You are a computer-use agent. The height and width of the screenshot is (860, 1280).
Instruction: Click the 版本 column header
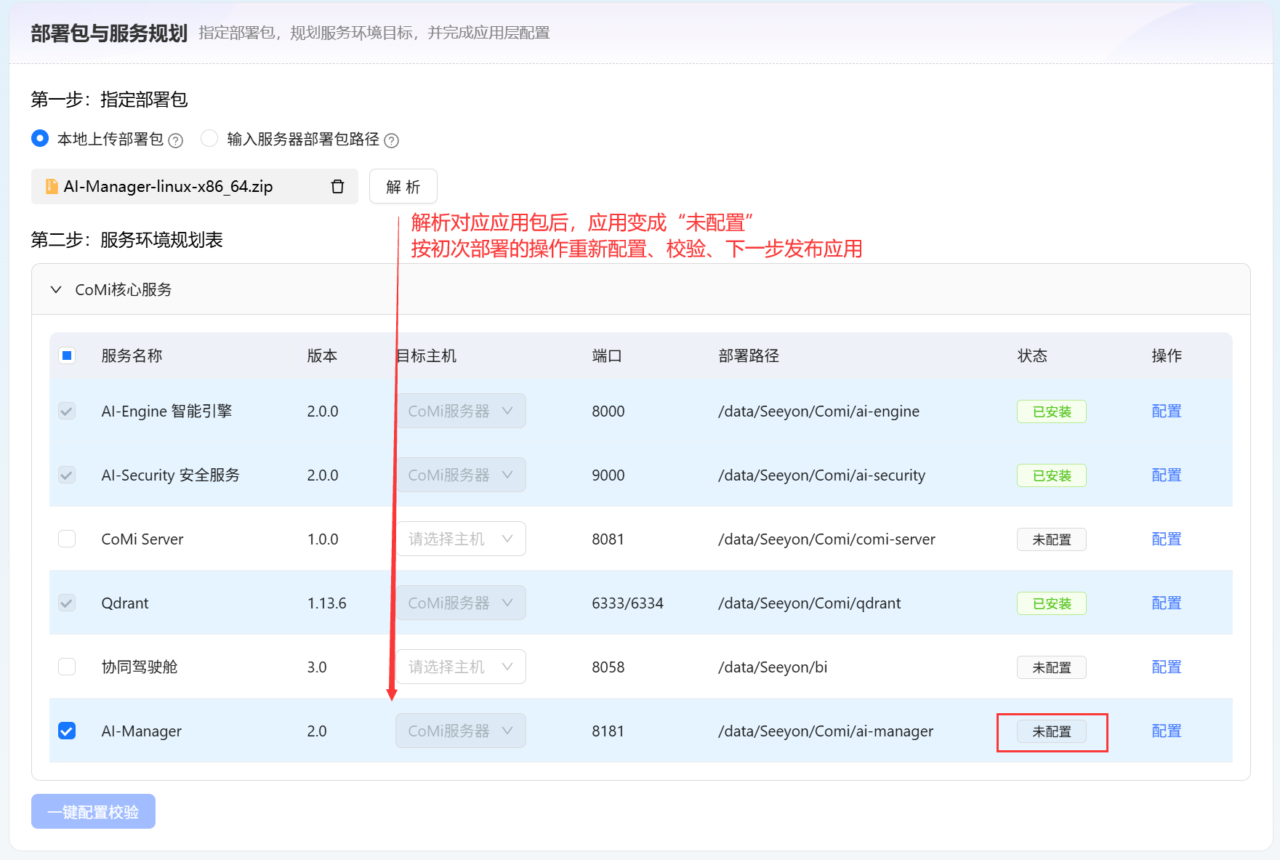(x=322, y=355)
